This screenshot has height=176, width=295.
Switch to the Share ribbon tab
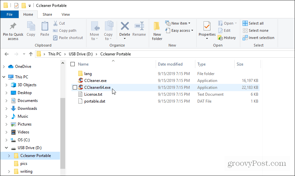tap(47, 14)
